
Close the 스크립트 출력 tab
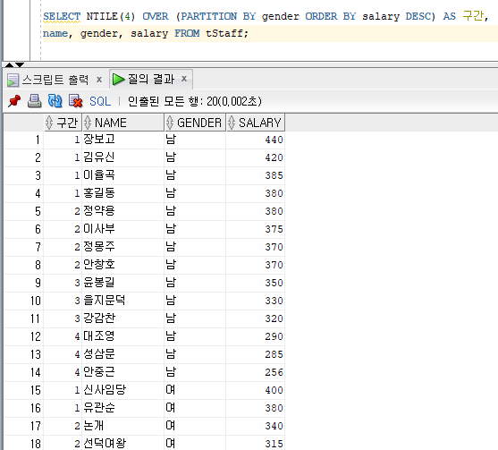coord(99,80)
